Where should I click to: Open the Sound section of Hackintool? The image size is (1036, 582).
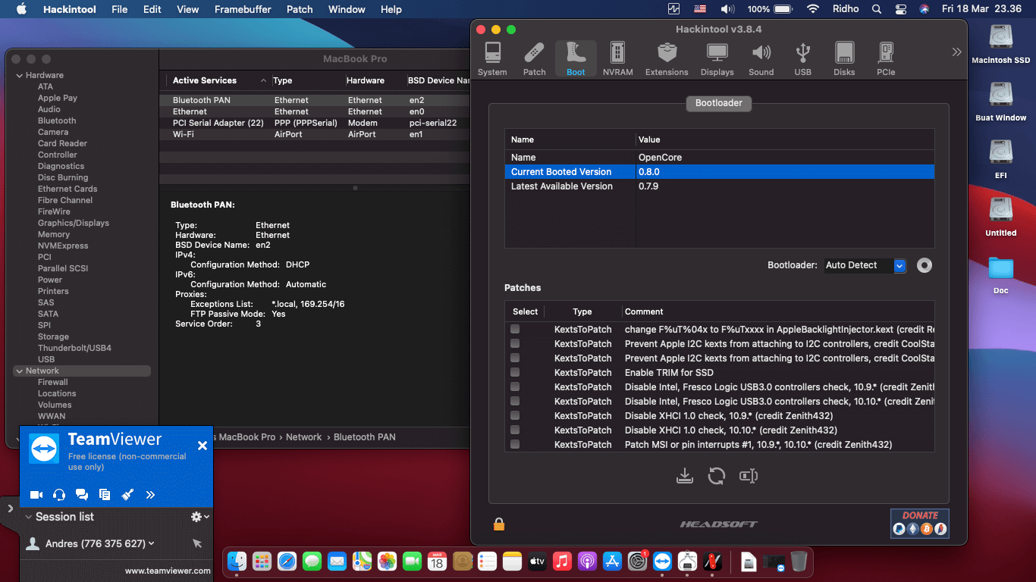pos(761,58)
